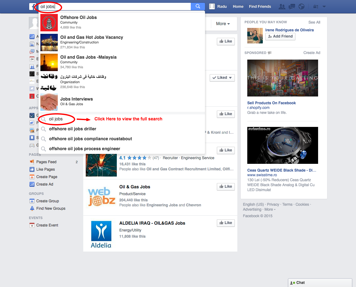Open Sell Products On Facebook ad link
The image size is (356, 287).
[271, 103]
